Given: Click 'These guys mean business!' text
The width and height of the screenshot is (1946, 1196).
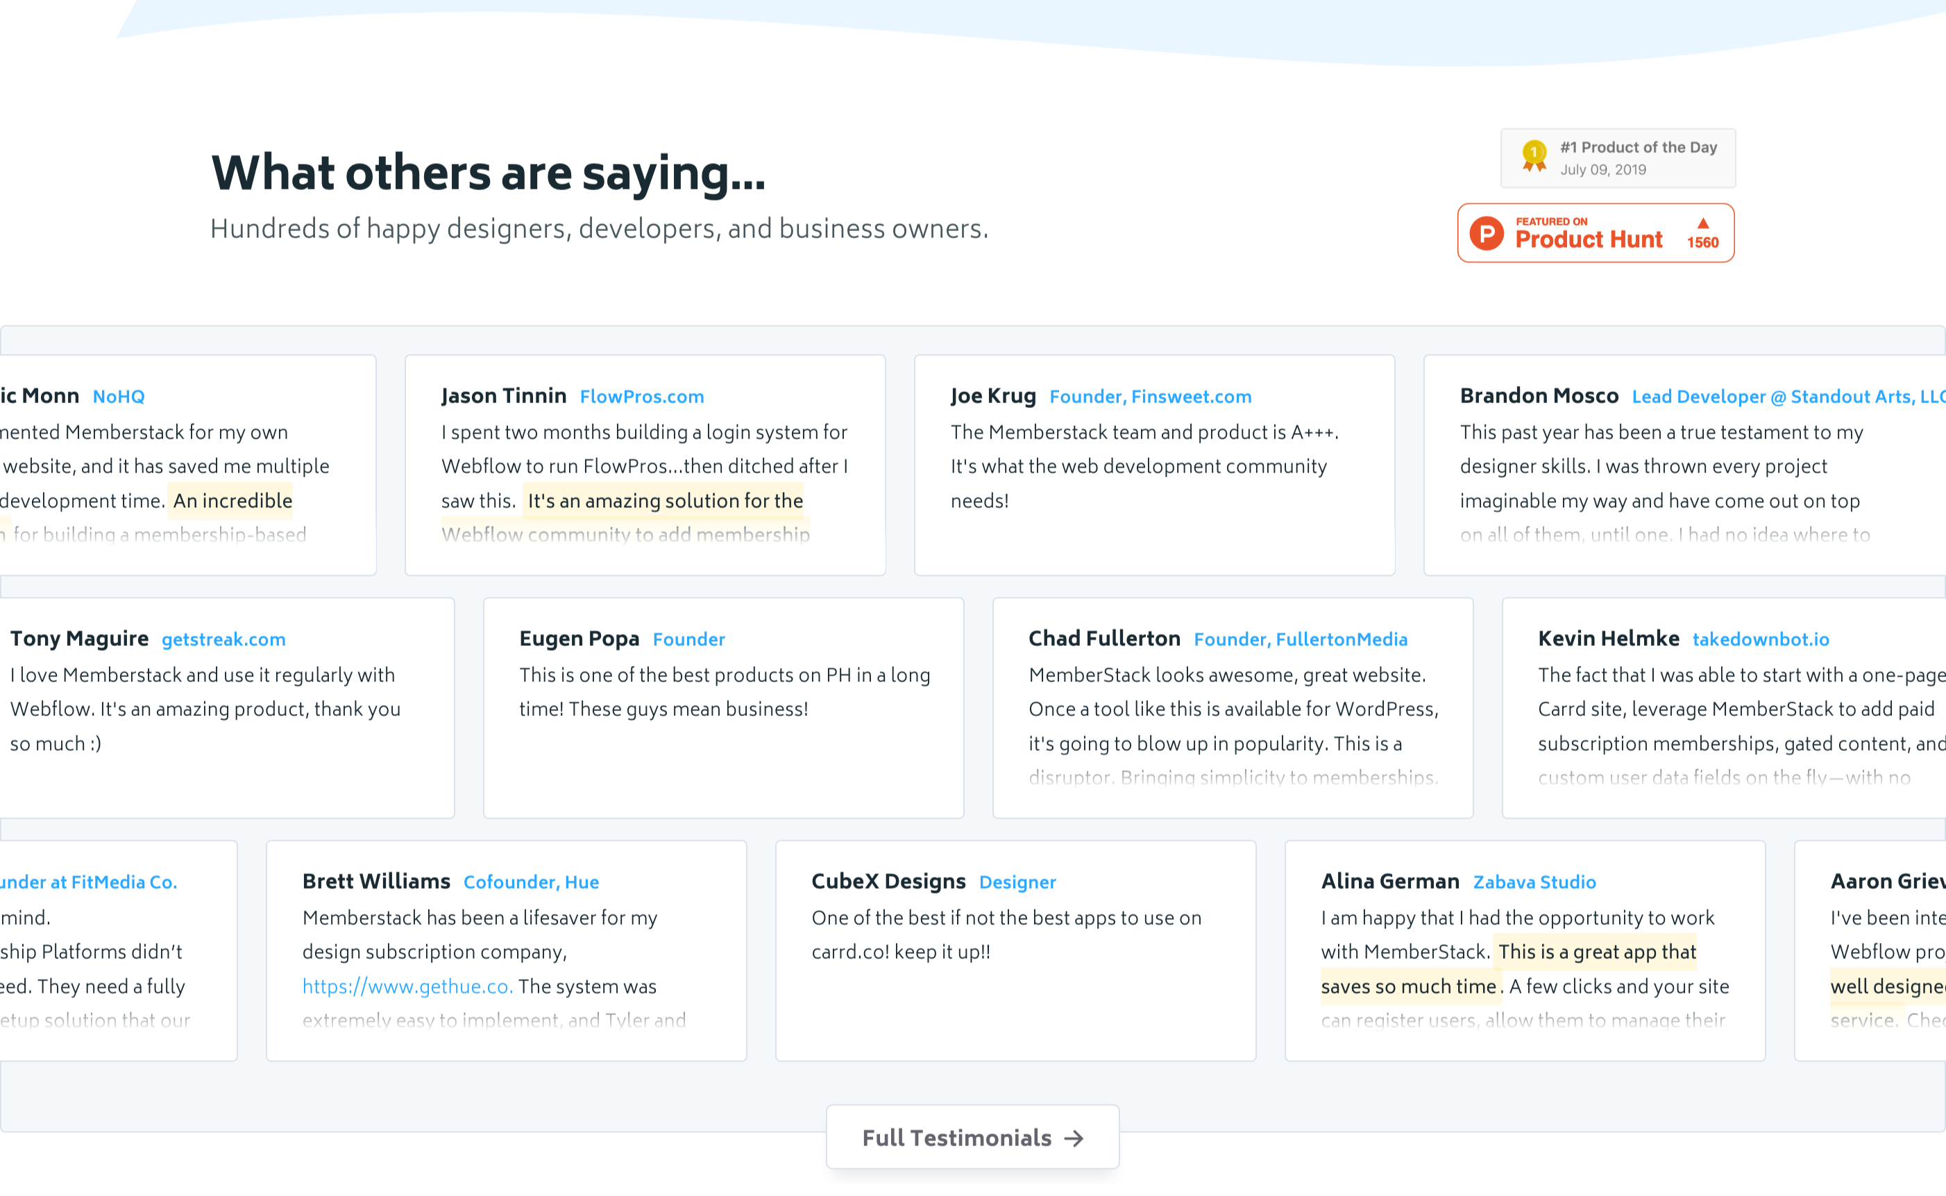Looking at the screenshot, I should click(688, 709).
